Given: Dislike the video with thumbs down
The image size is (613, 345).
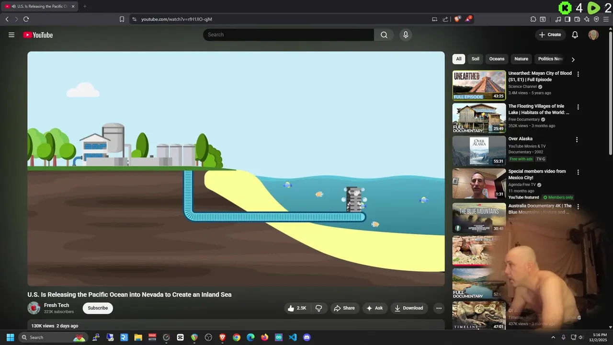Looking at the screenshot, I should point(319,308).
